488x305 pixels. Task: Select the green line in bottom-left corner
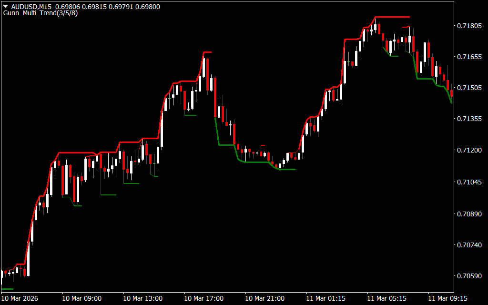pos(8,289)
